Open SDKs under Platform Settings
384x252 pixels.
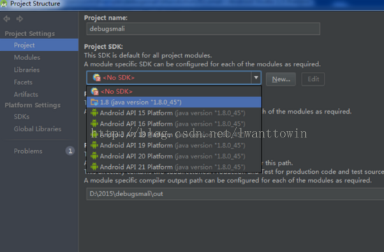click(22, 117)
